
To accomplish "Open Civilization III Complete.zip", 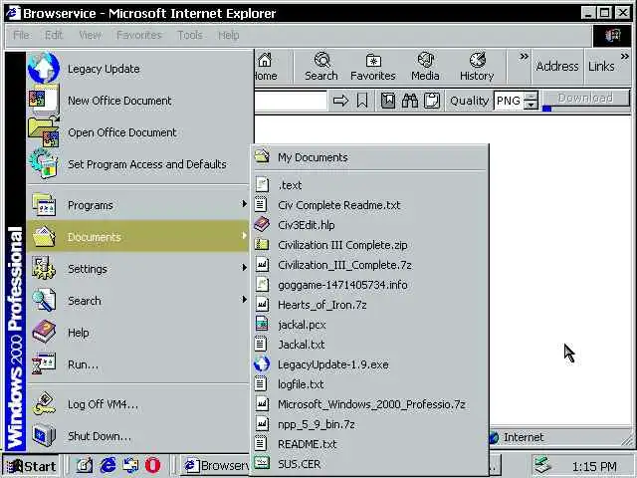I will click(369, 245).
